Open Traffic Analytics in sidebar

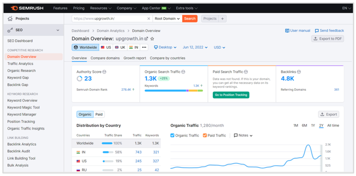(x=20, y=64)
